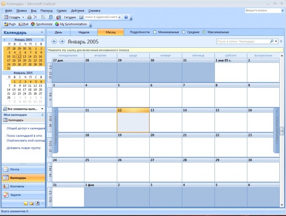Click Опубликовать мой календарь link

coord(26,141)
